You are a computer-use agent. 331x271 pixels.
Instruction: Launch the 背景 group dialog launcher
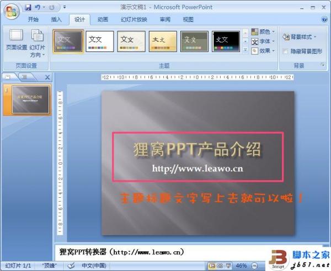322,64
